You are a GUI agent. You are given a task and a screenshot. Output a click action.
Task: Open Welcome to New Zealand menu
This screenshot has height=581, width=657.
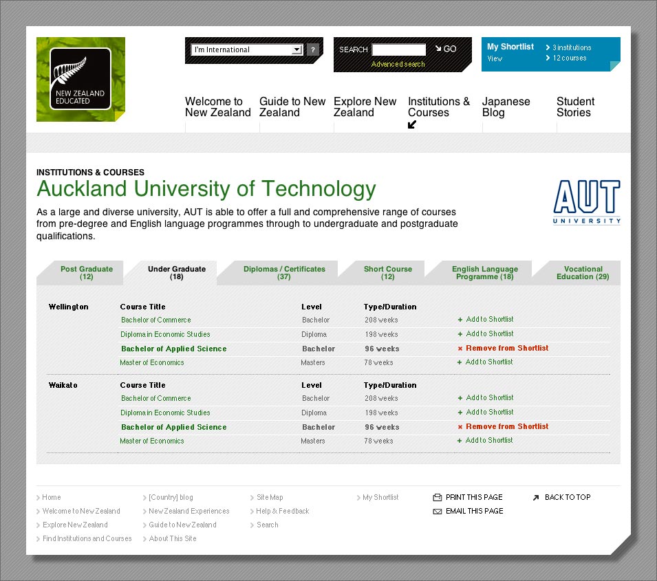click(218, 107)
